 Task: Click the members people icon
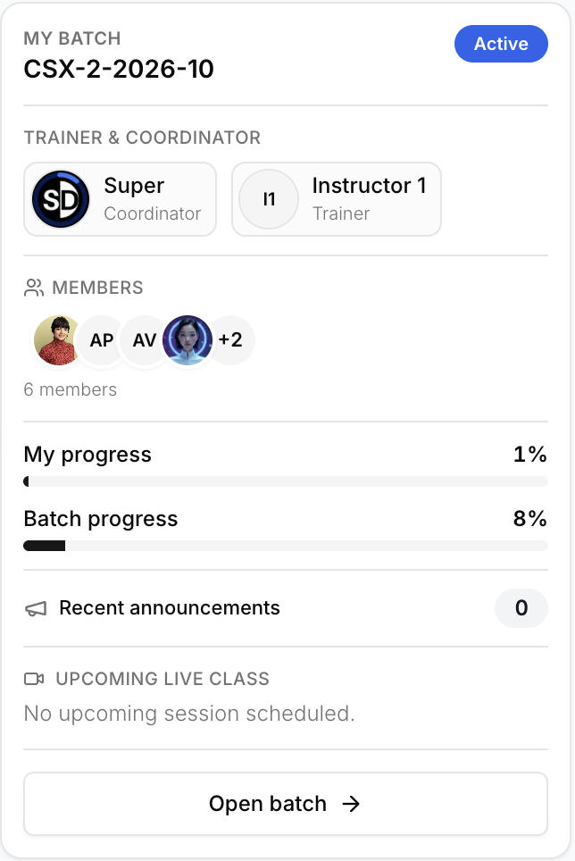pos(34,288)
